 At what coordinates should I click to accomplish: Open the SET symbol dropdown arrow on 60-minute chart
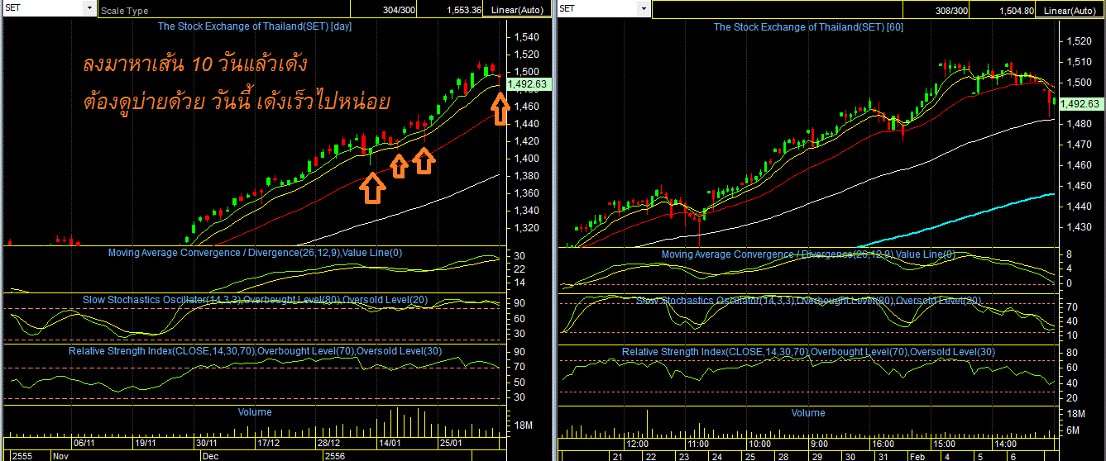[643, 7]
